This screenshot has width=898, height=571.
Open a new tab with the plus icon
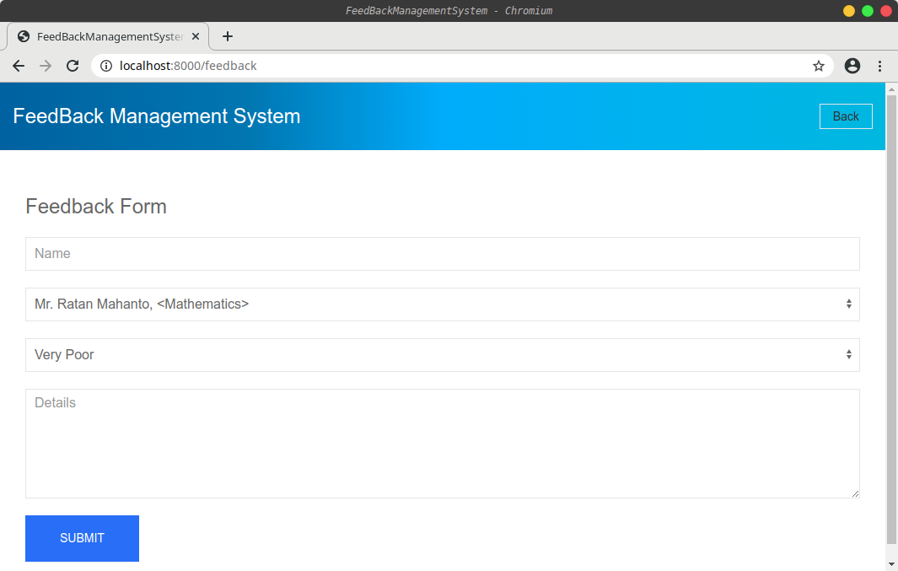click(227, 36)
